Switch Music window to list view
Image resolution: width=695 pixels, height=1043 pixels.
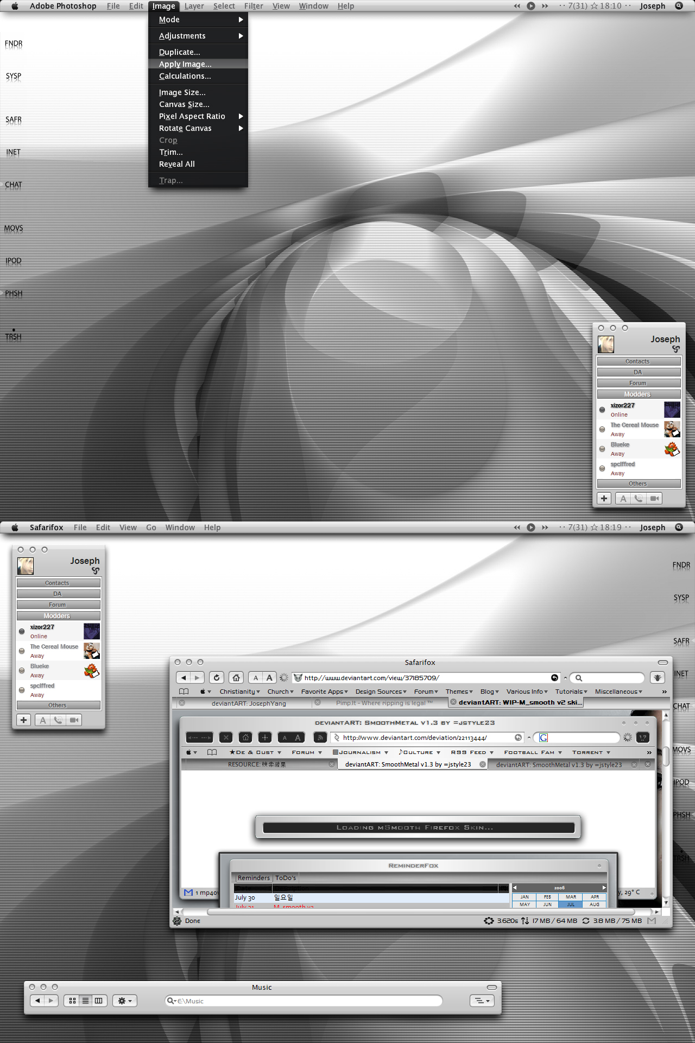click(x=85, y=1001)
